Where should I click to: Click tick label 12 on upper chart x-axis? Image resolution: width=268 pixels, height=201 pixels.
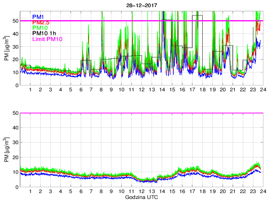pyautogui.click(x=142, y=90)
